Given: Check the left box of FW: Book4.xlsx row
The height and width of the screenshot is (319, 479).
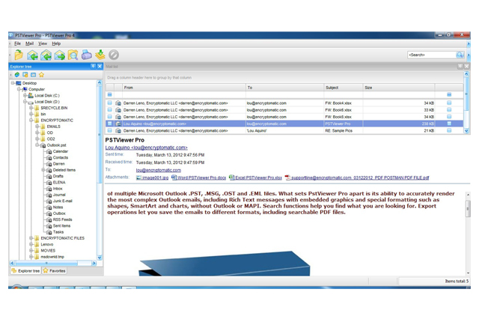Looking at the screenshot, I should (110, 103).
